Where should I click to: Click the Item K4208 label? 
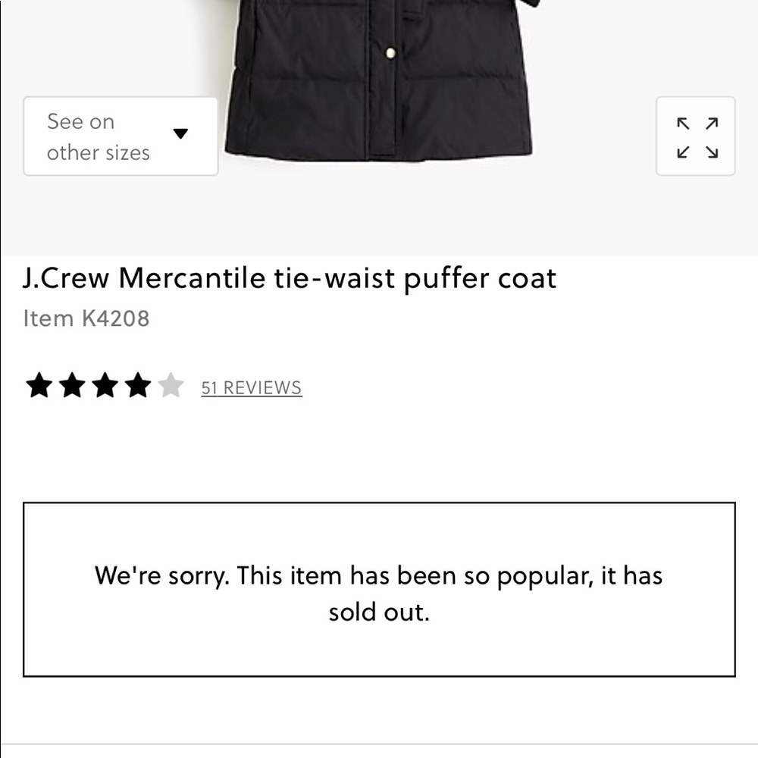[x=86, y=318]
